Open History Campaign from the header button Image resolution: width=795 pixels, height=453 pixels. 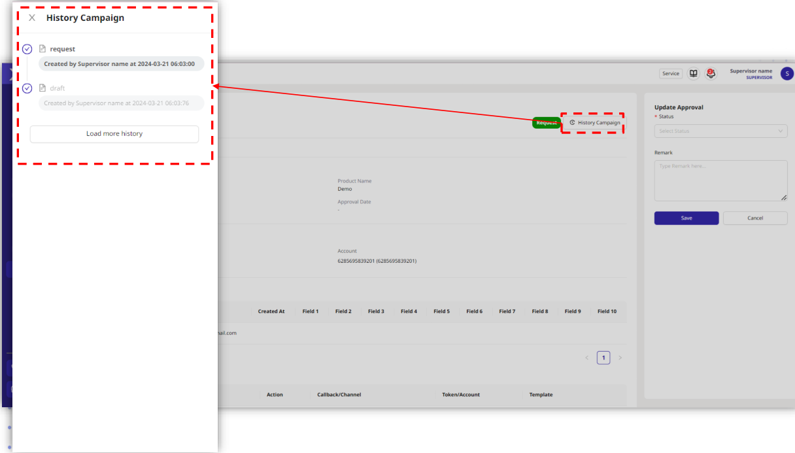point(595,123)
